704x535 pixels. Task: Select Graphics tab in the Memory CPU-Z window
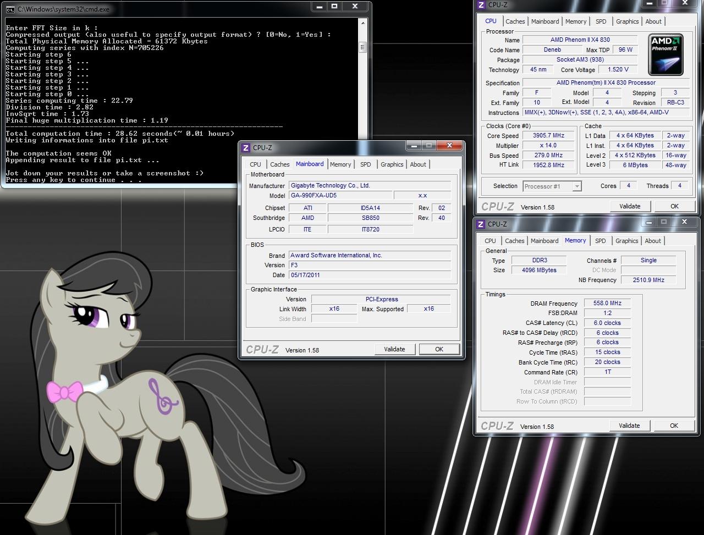626,241
